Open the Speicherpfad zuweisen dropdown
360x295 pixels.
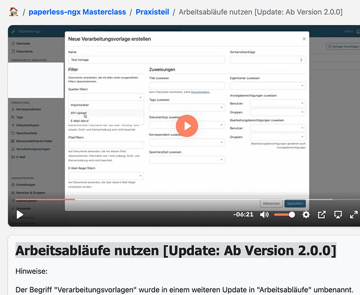point(187,160)
